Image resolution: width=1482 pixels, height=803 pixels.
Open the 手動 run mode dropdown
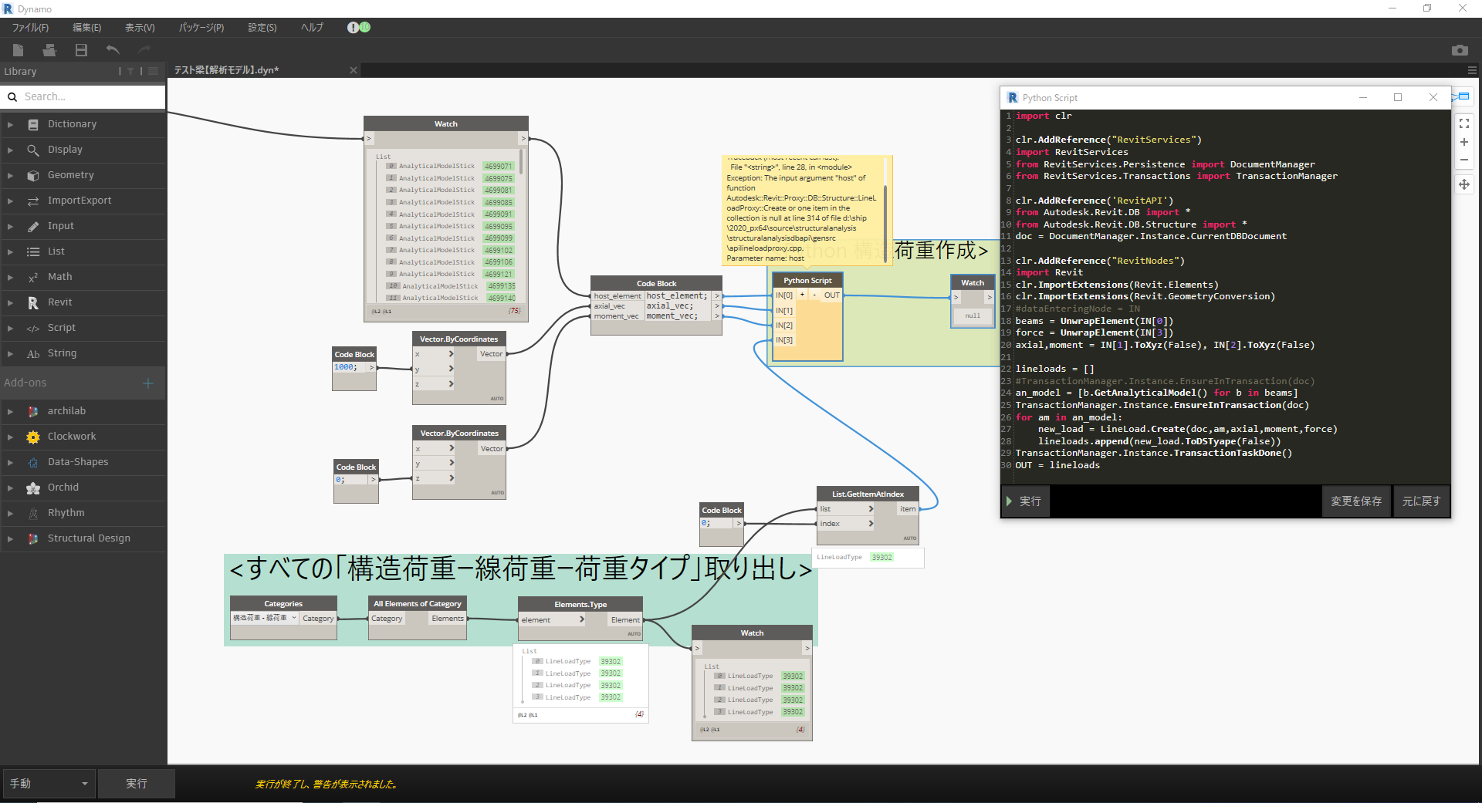[49, 784]
